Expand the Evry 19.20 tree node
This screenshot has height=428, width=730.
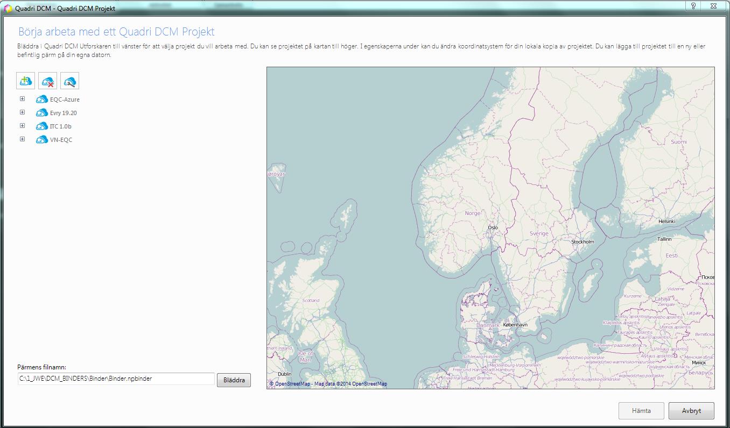pos(22,112)
